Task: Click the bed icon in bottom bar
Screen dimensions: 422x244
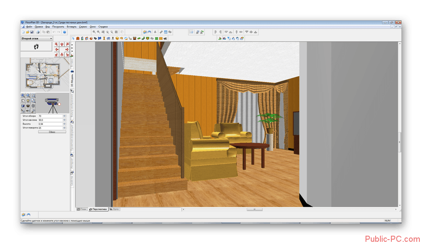Action: coord(28,214)
